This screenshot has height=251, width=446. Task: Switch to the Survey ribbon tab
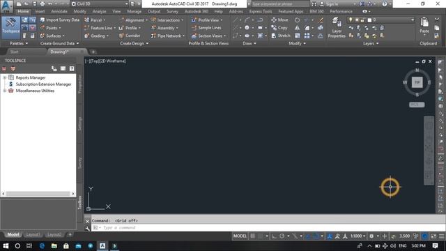[x=172, y=11]
